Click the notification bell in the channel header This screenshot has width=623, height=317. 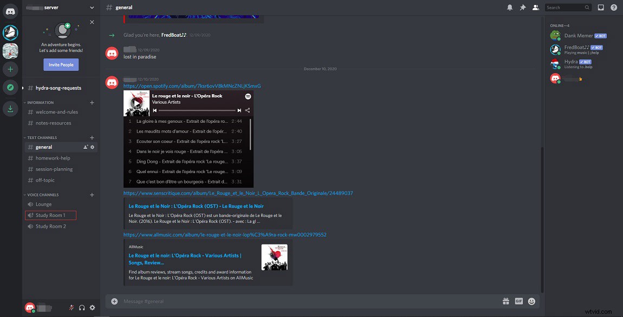coord(510,7)
